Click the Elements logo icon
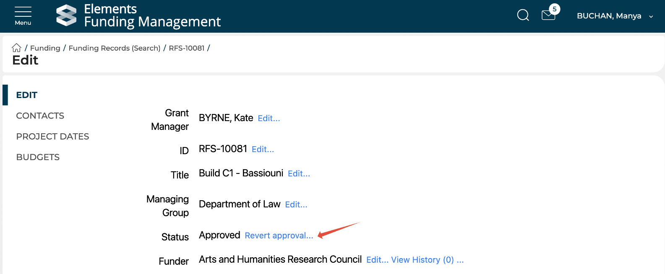This screenshot has width=665, height=274. coord(66,16)
